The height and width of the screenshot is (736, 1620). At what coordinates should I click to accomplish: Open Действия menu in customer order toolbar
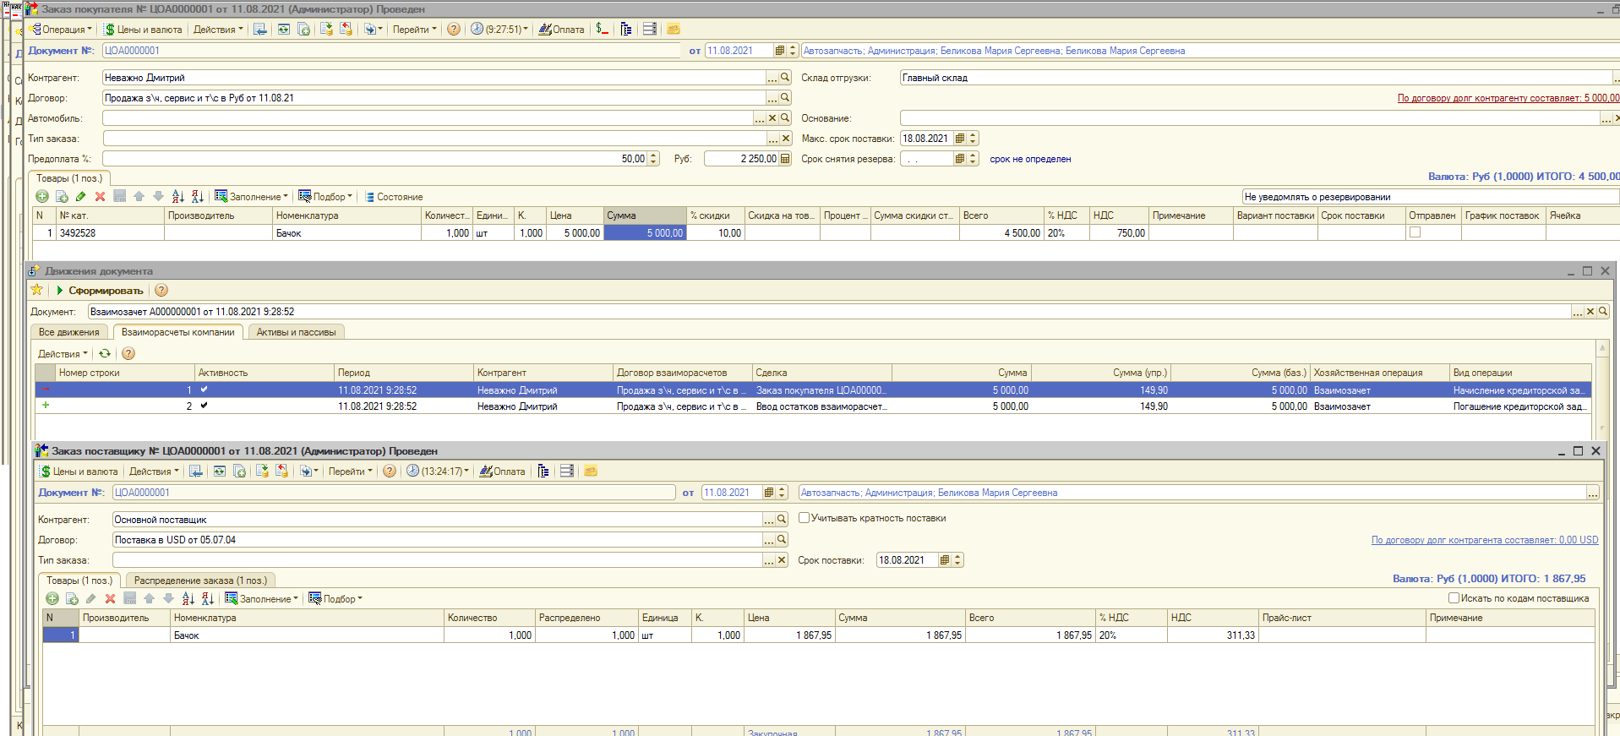(218, 30)
